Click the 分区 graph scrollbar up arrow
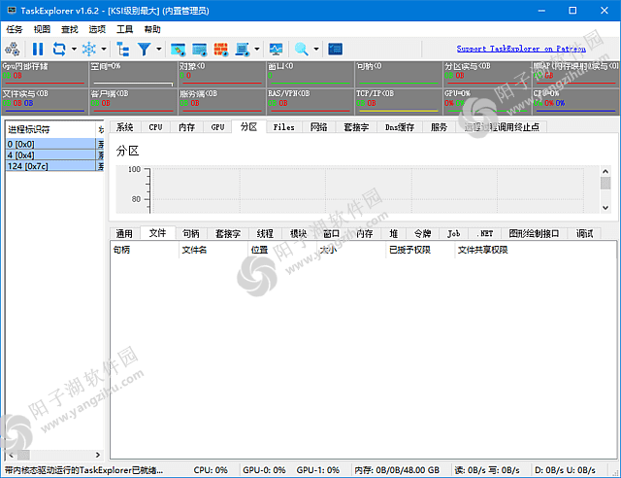Image resolution: width=621 pixels, height=478 pixels. pos(605,171)
